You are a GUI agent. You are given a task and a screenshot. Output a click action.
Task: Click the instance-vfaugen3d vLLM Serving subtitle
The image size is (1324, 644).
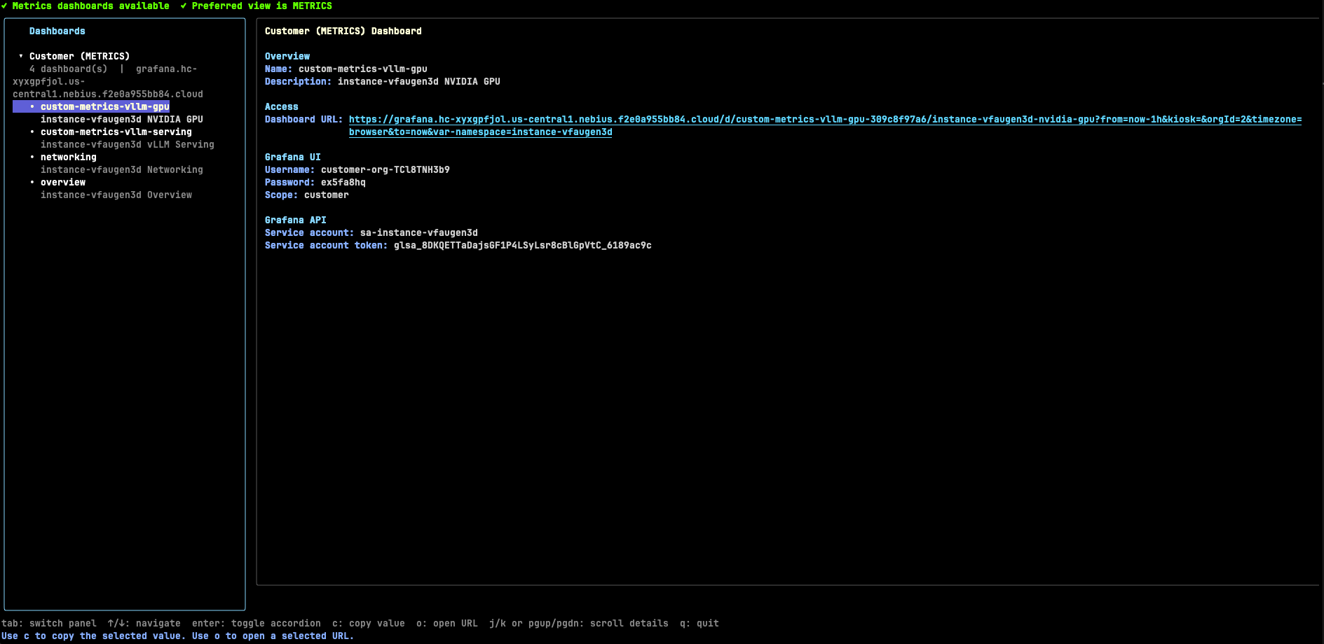point(127,144)
